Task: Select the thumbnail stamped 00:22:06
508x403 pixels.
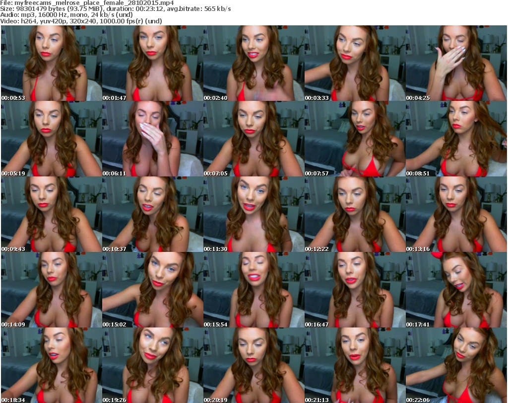Action: pos(456,365)
